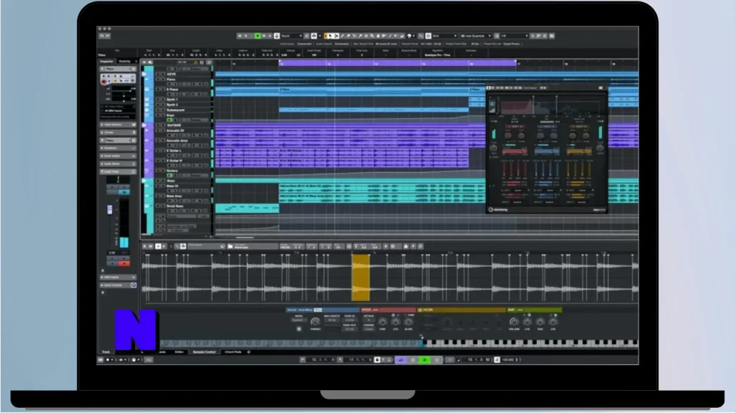
Task: Switch to the Inspector tab
Action: [x=107, y=62]
